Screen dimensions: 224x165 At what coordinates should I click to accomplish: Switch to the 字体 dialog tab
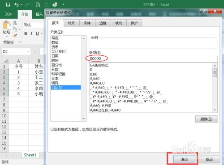(x=87, y=23)
